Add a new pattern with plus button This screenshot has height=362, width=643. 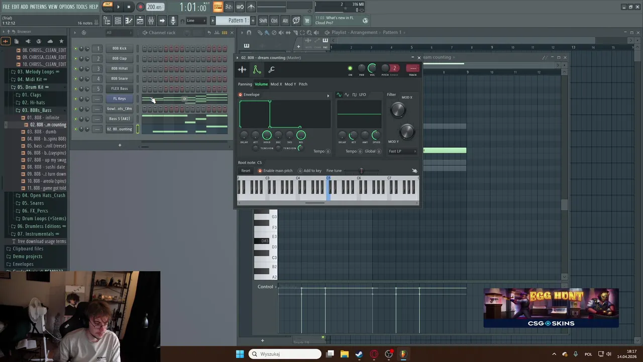click(x=252, y=21)
